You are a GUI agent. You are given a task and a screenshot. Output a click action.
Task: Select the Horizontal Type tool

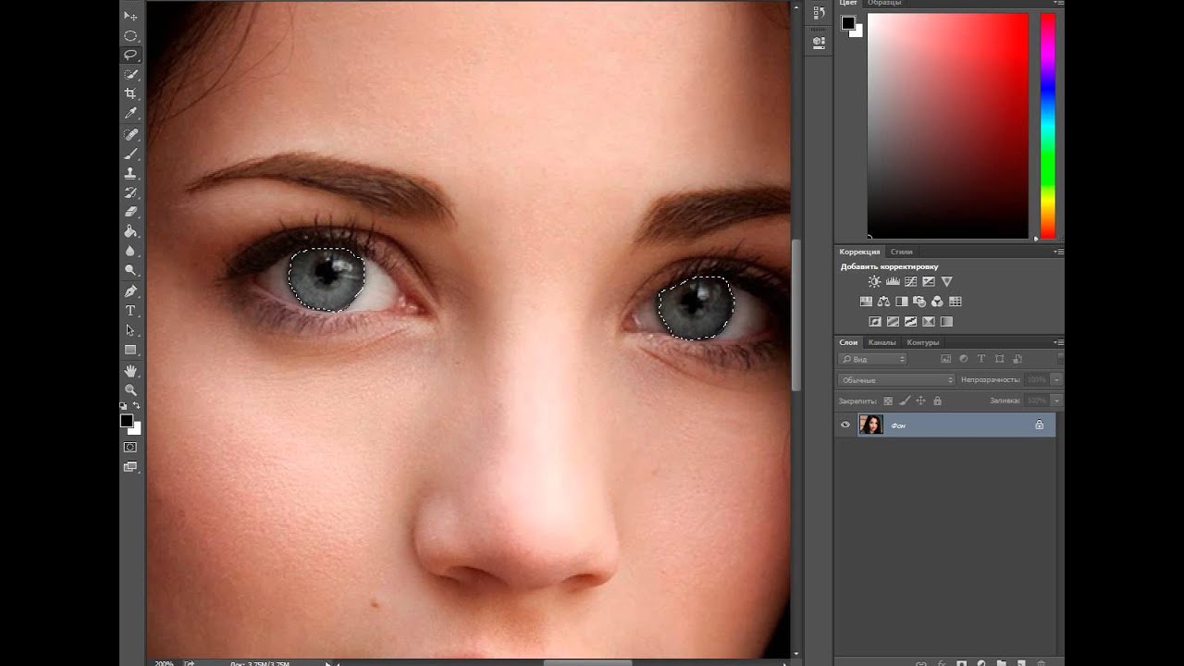(130, 311)
